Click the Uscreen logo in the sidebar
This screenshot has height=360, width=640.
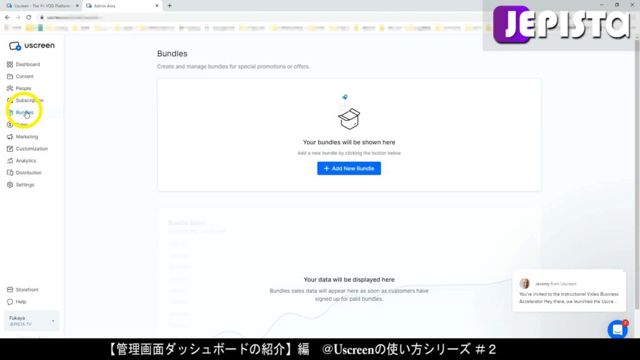click(x=32, y=46)
